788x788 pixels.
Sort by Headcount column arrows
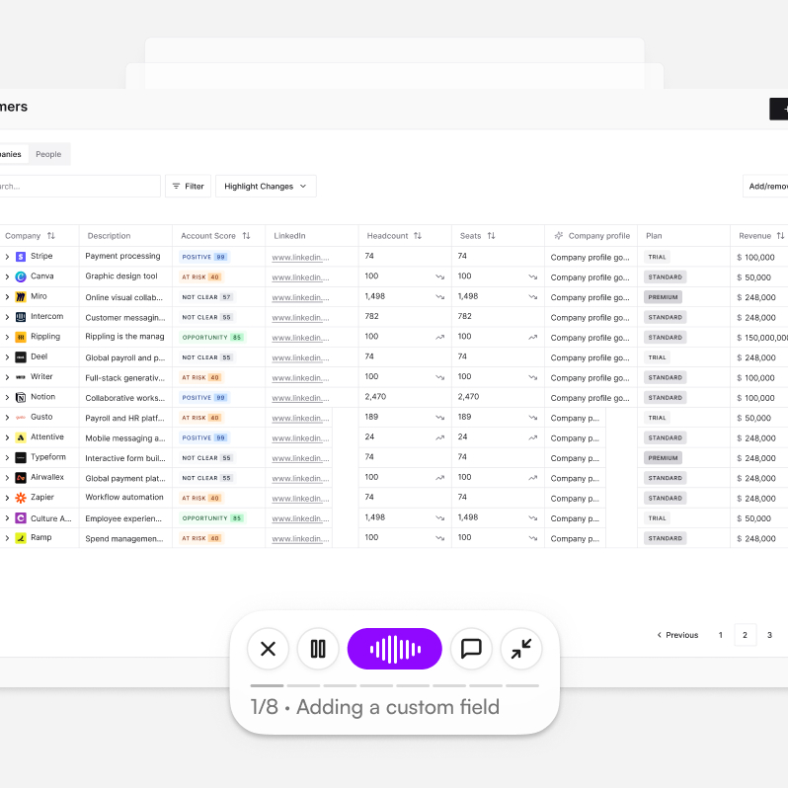pyautogui.click(x=418, y=236)
